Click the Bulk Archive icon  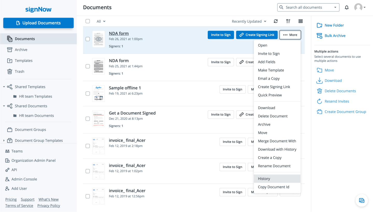pos(319,36)
